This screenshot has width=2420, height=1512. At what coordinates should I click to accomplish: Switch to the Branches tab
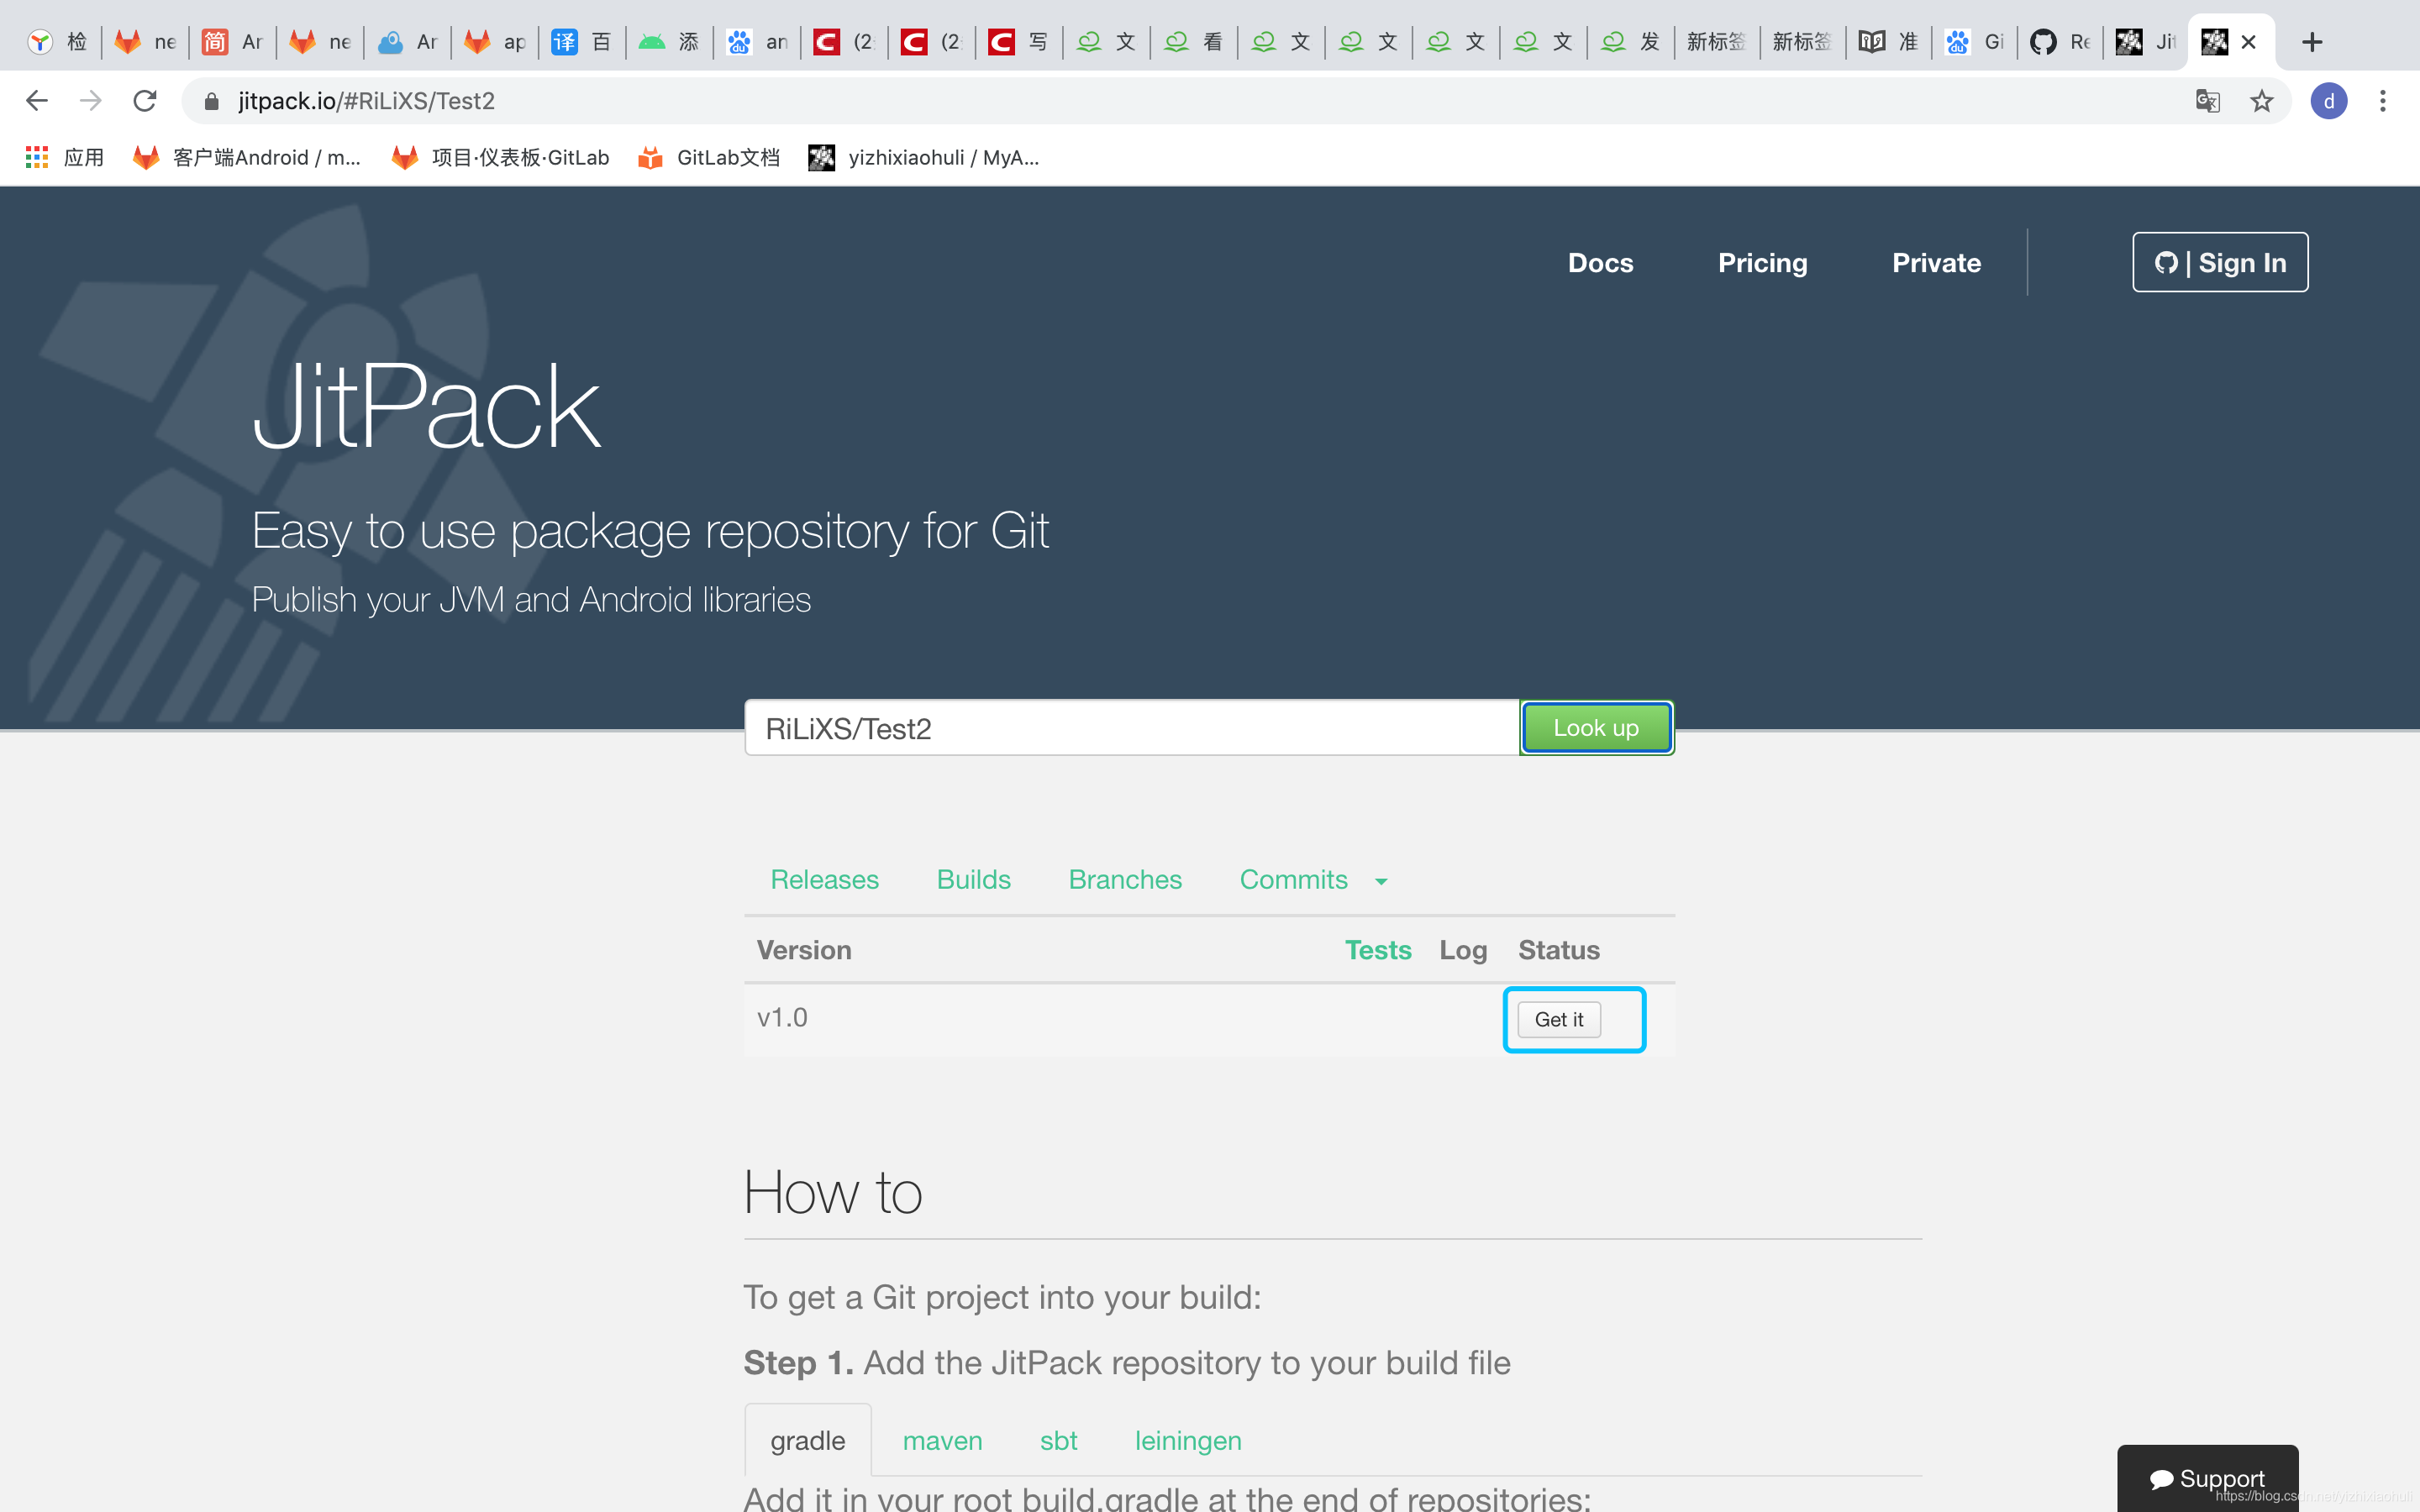click(1123, 878)
